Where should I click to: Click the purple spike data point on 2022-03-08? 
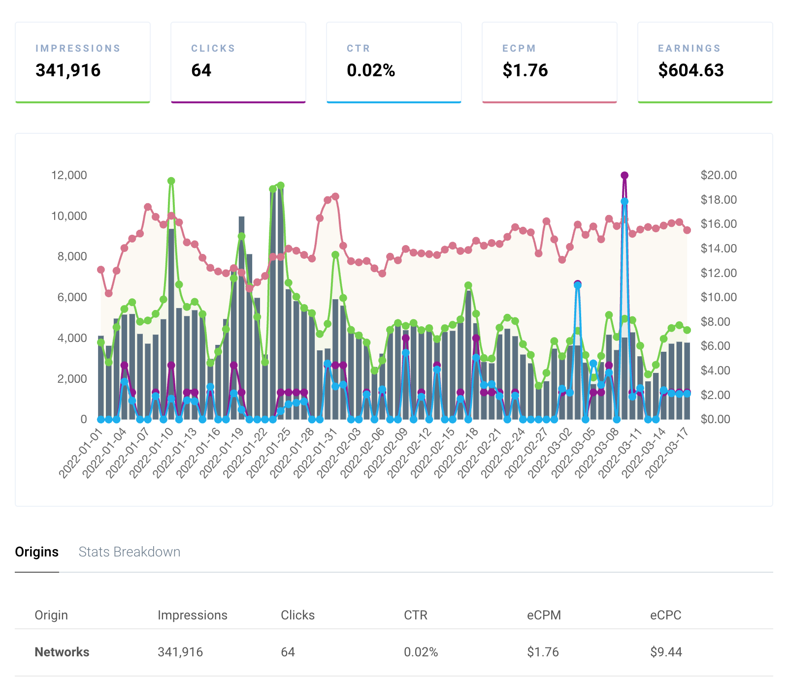624,175
